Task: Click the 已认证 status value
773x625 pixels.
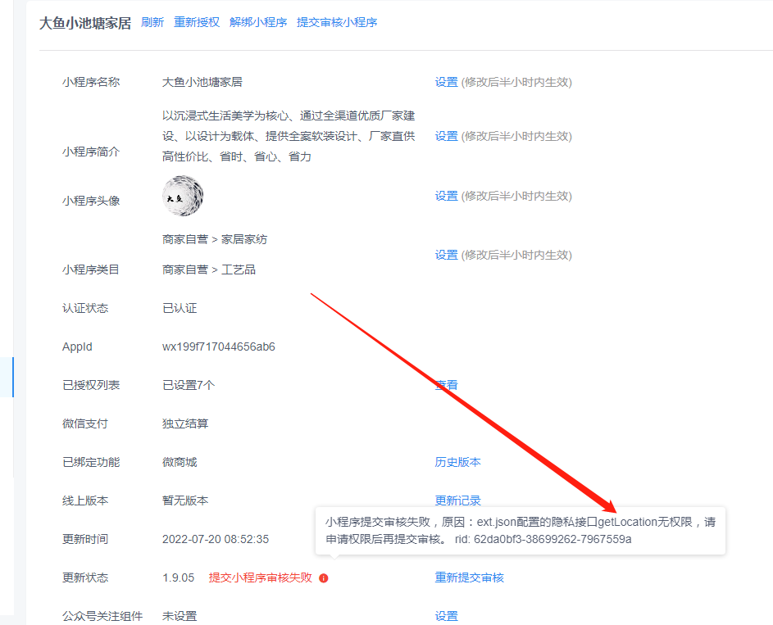Action: point(180,308)
